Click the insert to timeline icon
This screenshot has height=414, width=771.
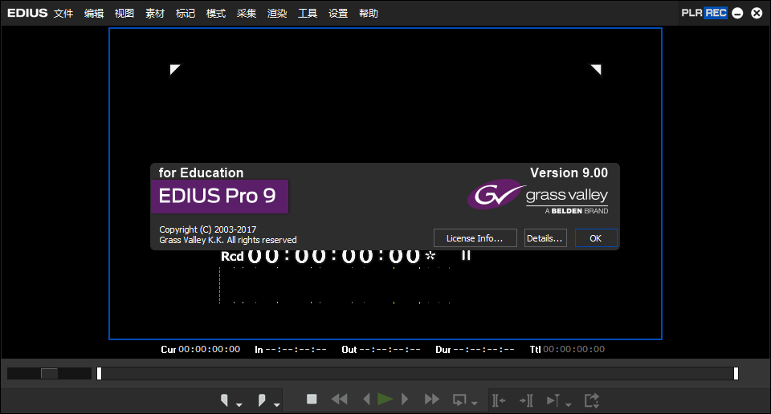(499, 400)
